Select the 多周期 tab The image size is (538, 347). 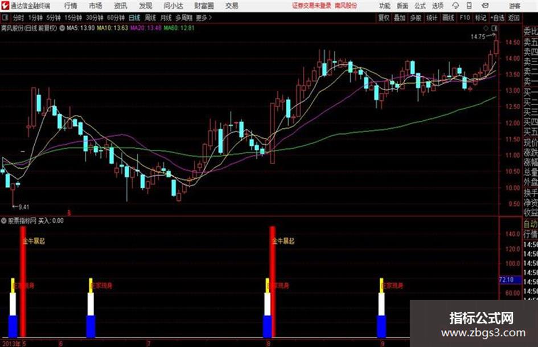tap(184, 18)
